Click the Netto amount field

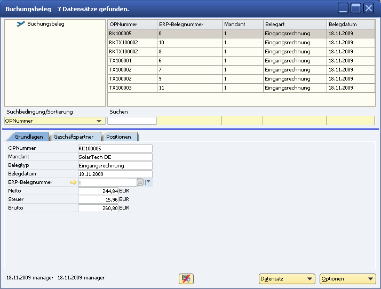coord(98,190)
